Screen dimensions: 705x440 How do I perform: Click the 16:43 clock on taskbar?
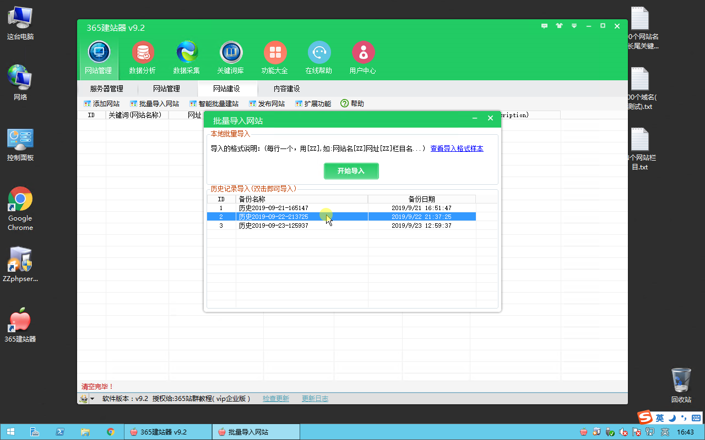pyautogui.click(x=685, y=432)
